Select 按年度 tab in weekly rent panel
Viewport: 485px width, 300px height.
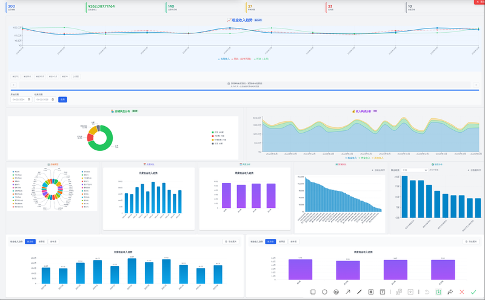294,242
